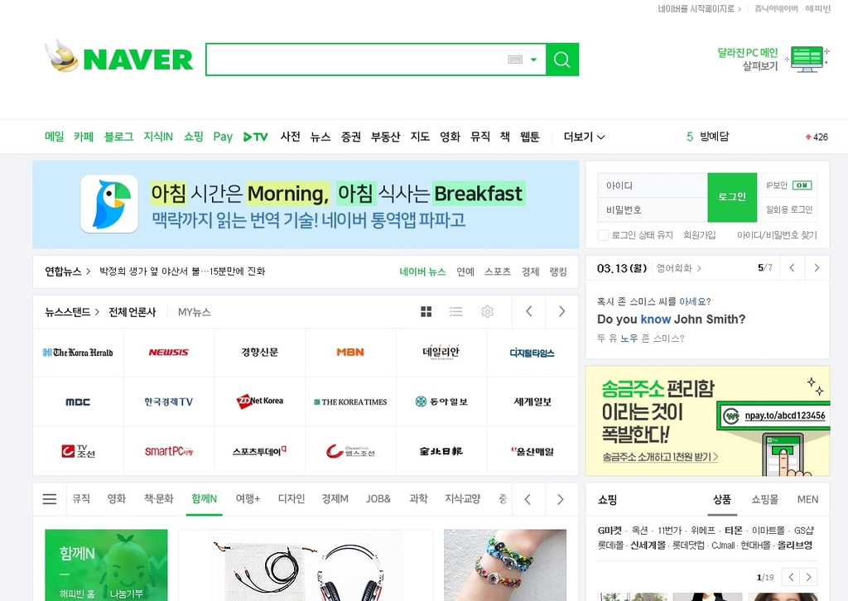Screen dimensions: 848x601
Task: Open the 회원가입 link
Action: point(699,235)
